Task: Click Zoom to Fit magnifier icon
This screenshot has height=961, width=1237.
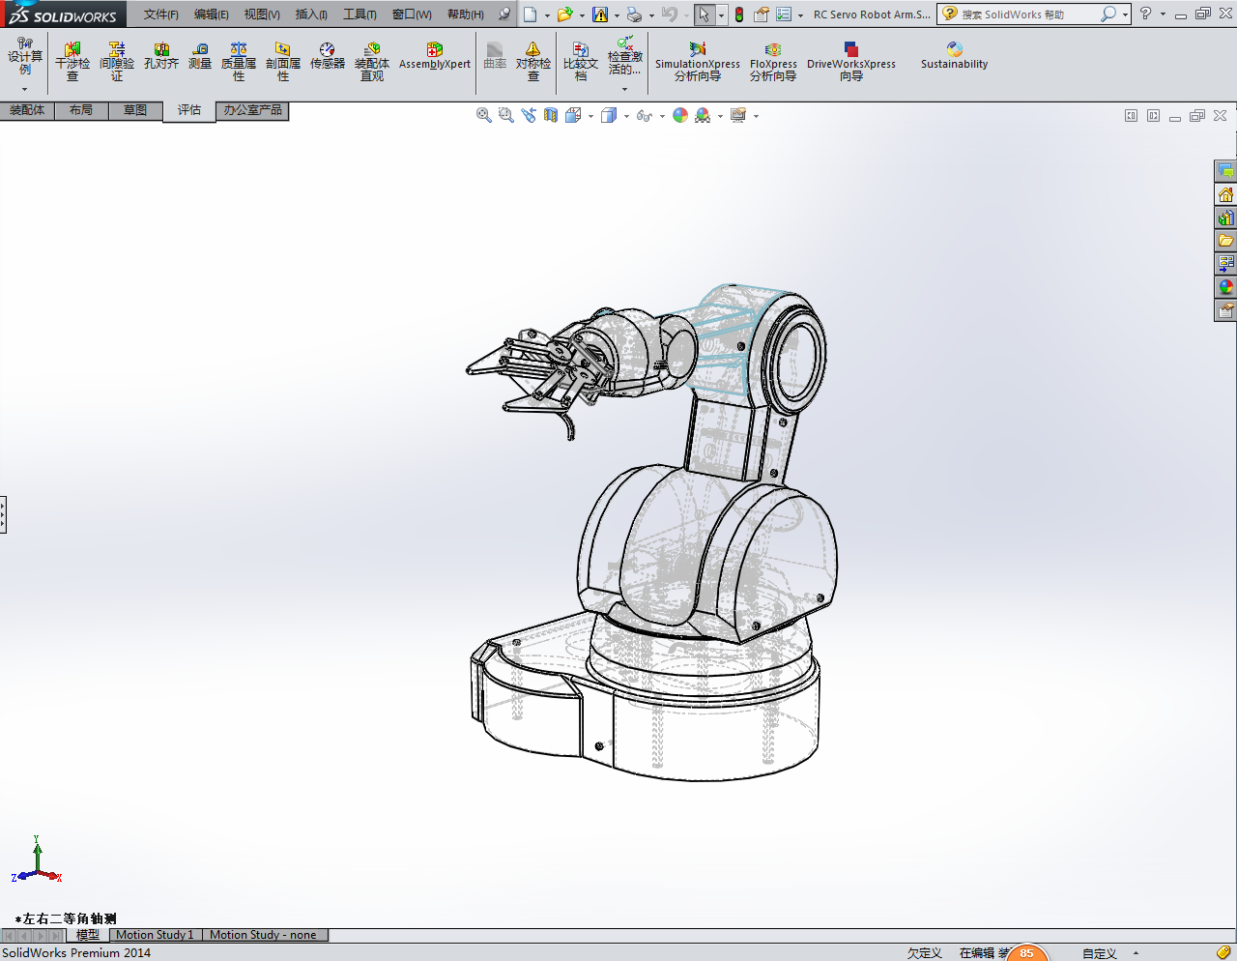Action: pos(484,115)
